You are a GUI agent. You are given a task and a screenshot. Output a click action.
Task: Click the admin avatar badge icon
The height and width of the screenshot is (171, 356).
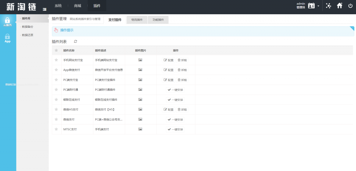coord(311,6)
